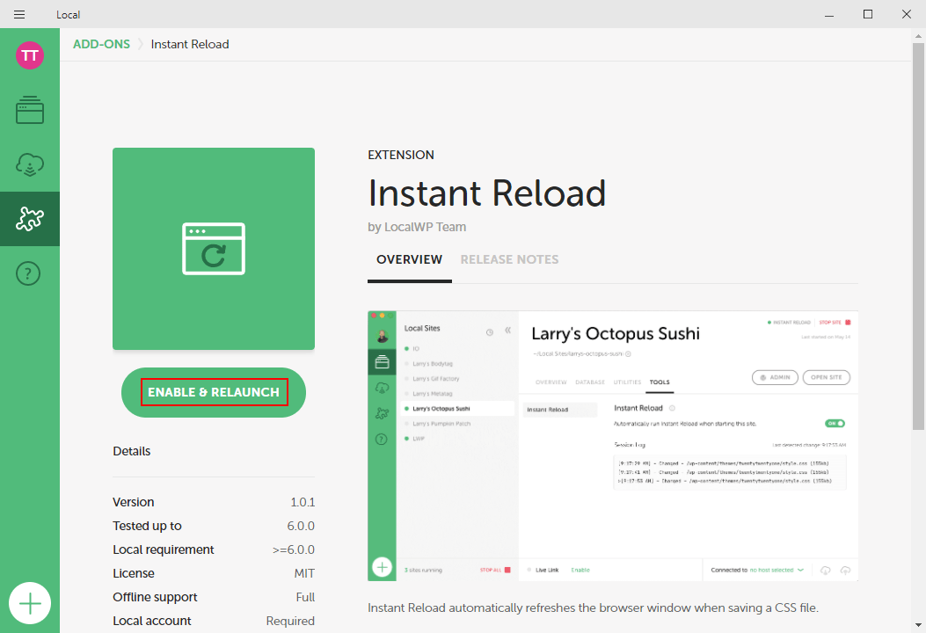Switch to the Release Notes tab

click(510, 260)
